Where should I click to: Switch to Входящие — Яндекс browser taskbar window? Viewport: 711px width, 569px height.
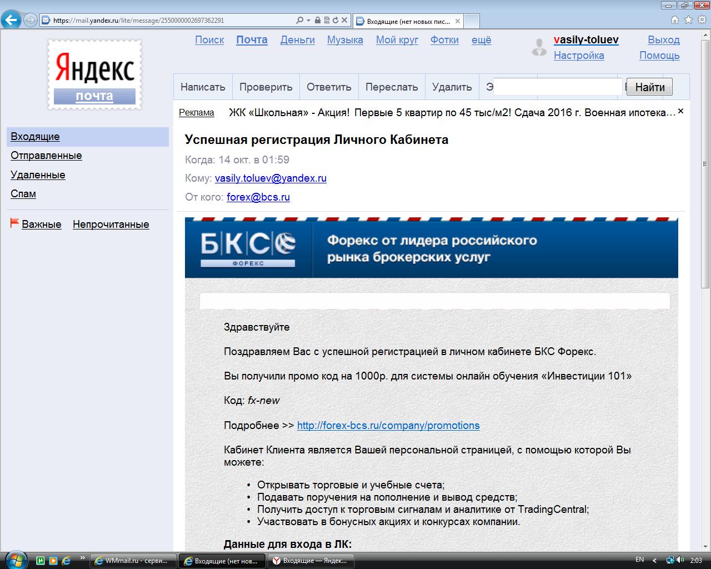click(312, 561)
